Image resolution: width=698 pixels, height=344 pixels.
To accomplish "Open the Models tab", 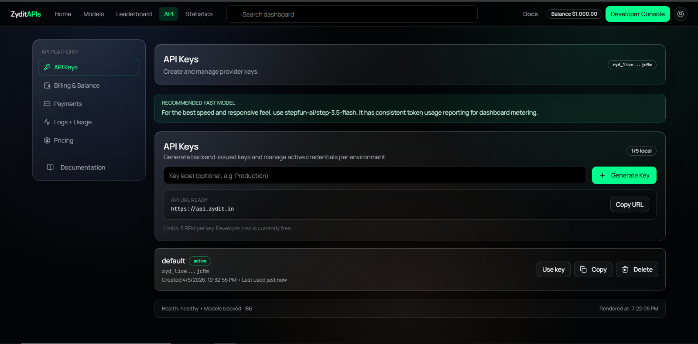I will pyautogui.click(x=93, y=14).
